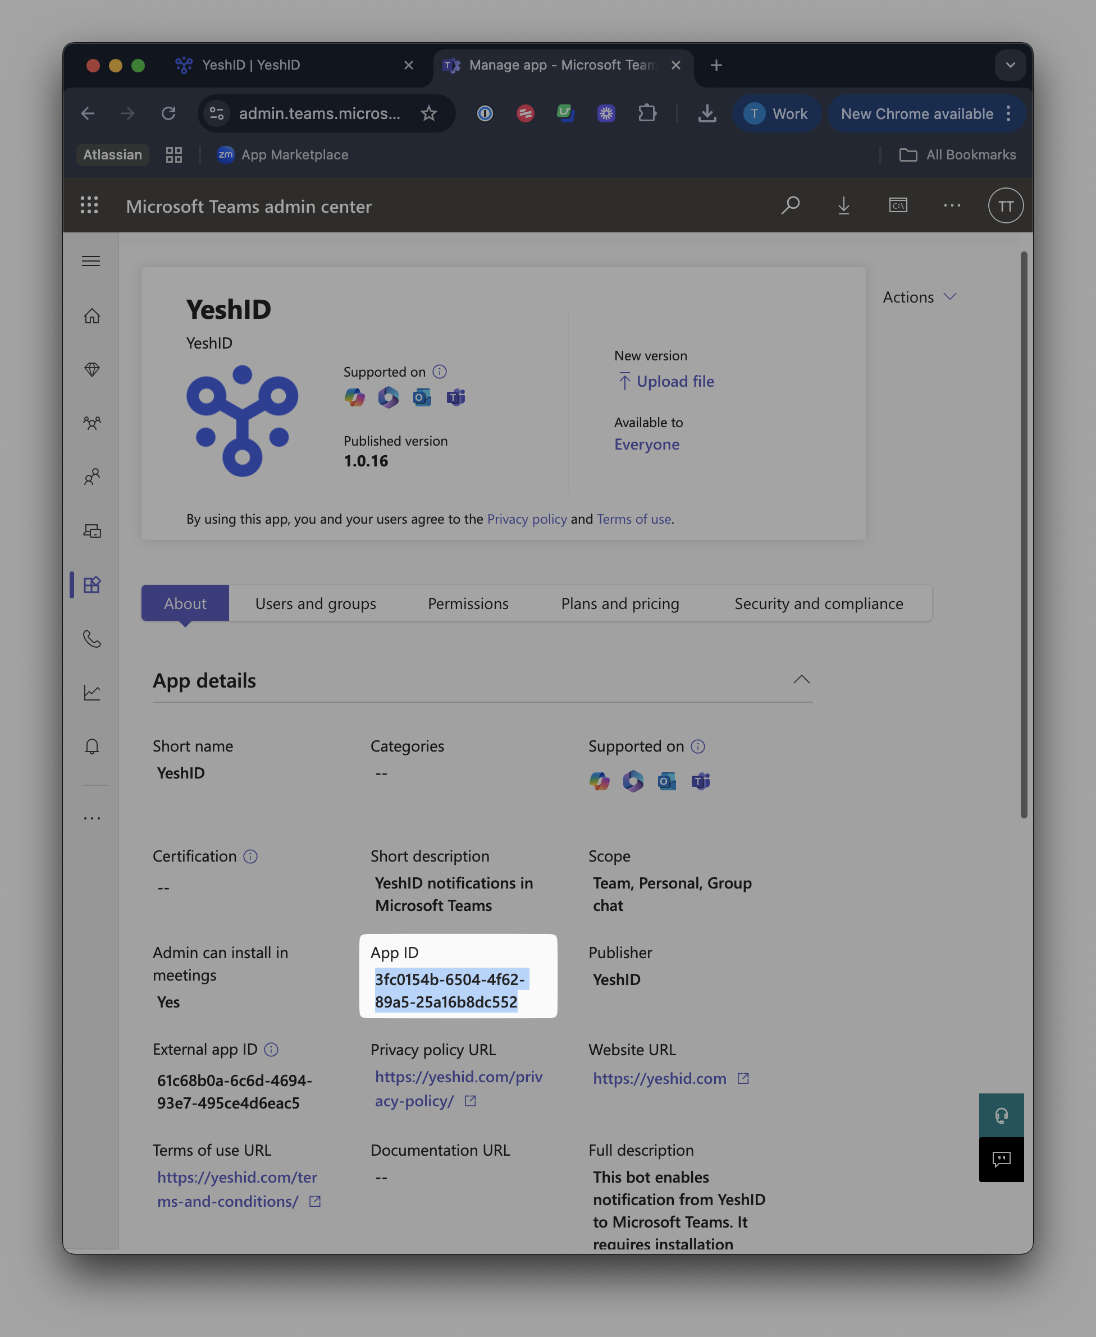Screen dimensions: 1096x1337
Task: Click the search magnifier in header
Action: click(x=791, y=205)
